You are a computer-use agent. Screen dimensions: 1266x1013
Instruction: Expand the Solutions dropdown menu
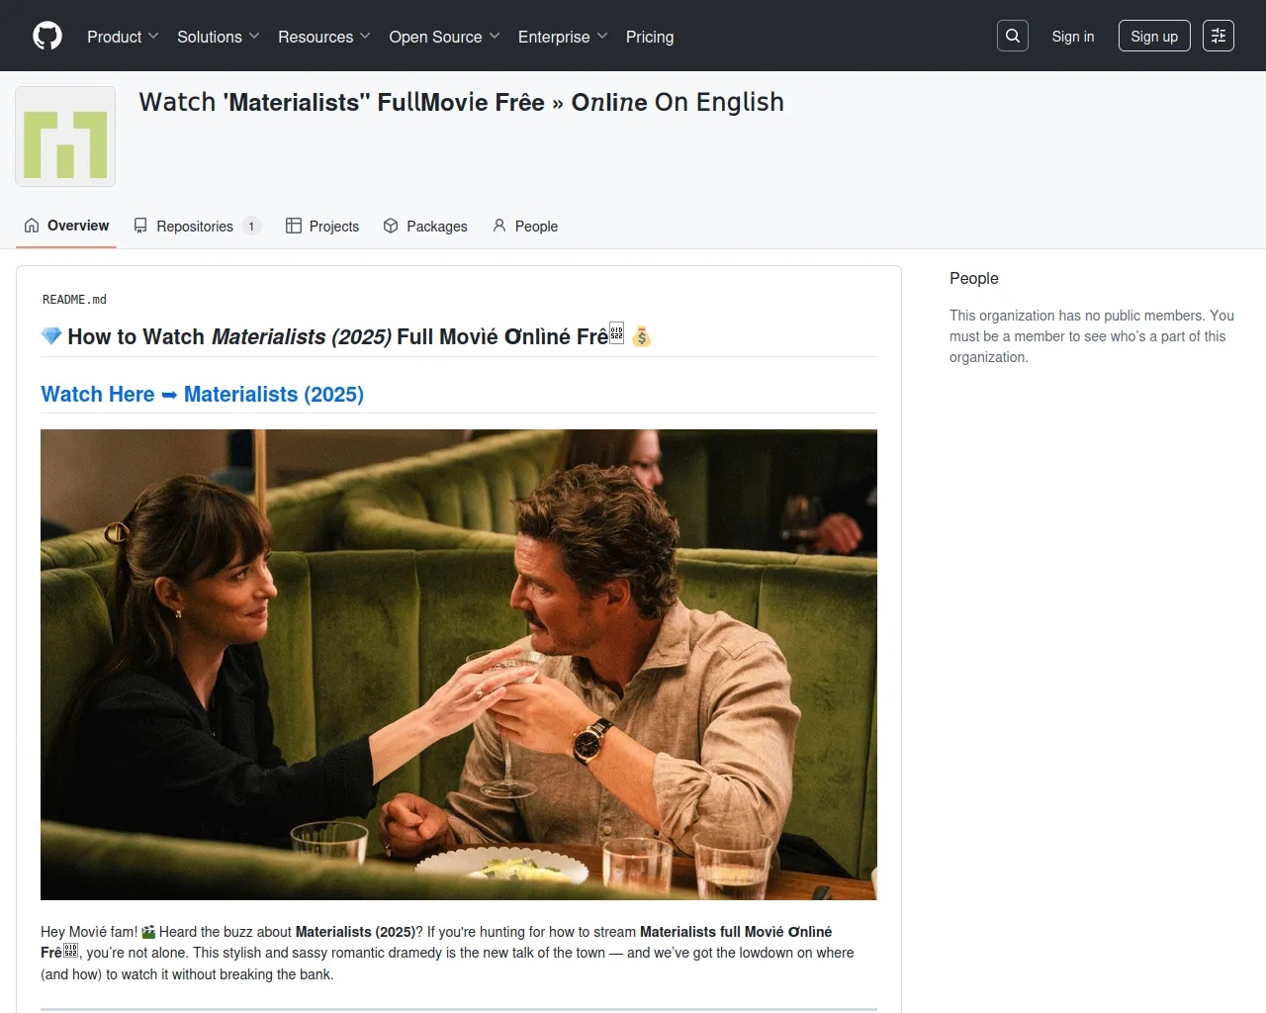(218, 37)
